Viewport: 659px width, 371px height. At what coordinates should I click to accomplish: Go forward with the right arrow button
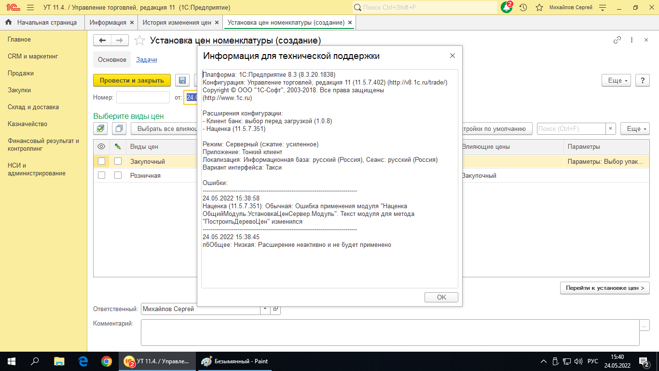120,41
